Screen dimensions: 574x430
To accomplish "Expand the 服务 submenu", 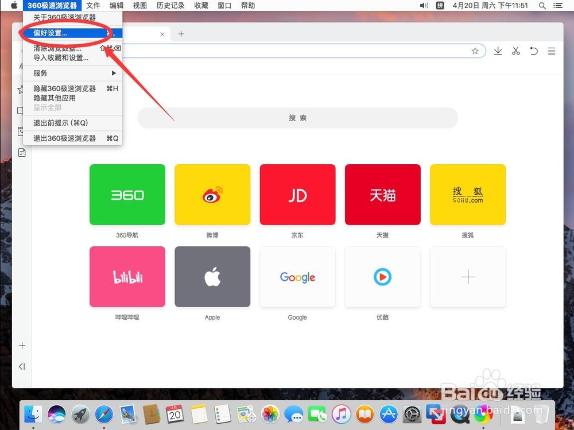I will tap(72, 73).
